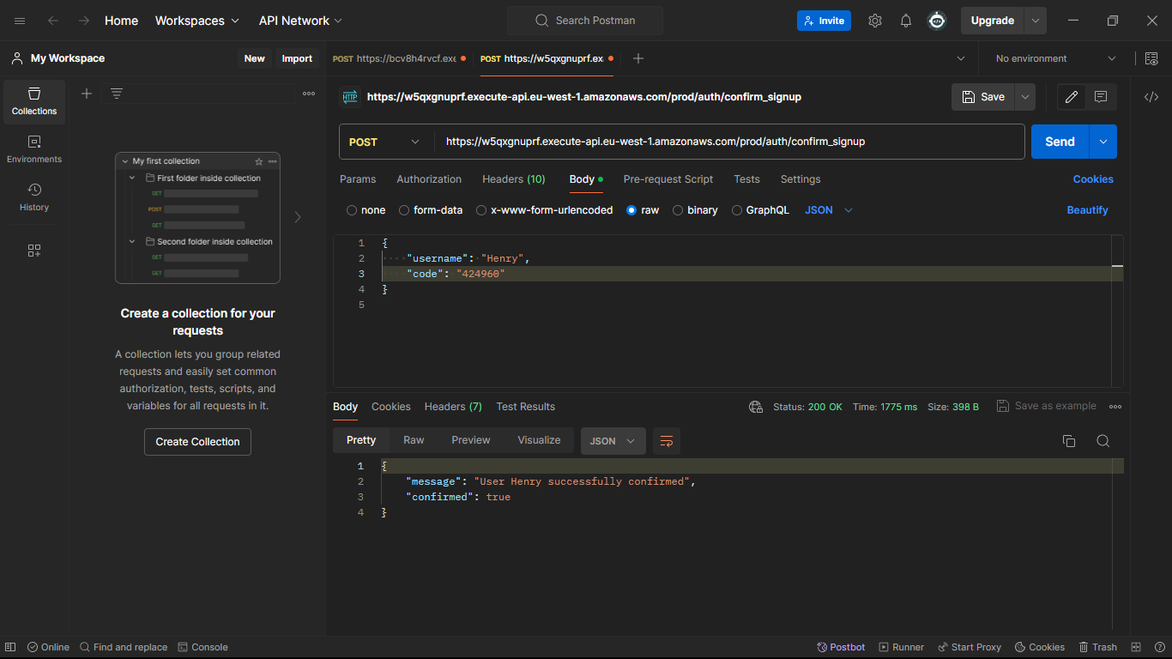
Task: Click the Create Collection button
Action: (x=197, y=442)
